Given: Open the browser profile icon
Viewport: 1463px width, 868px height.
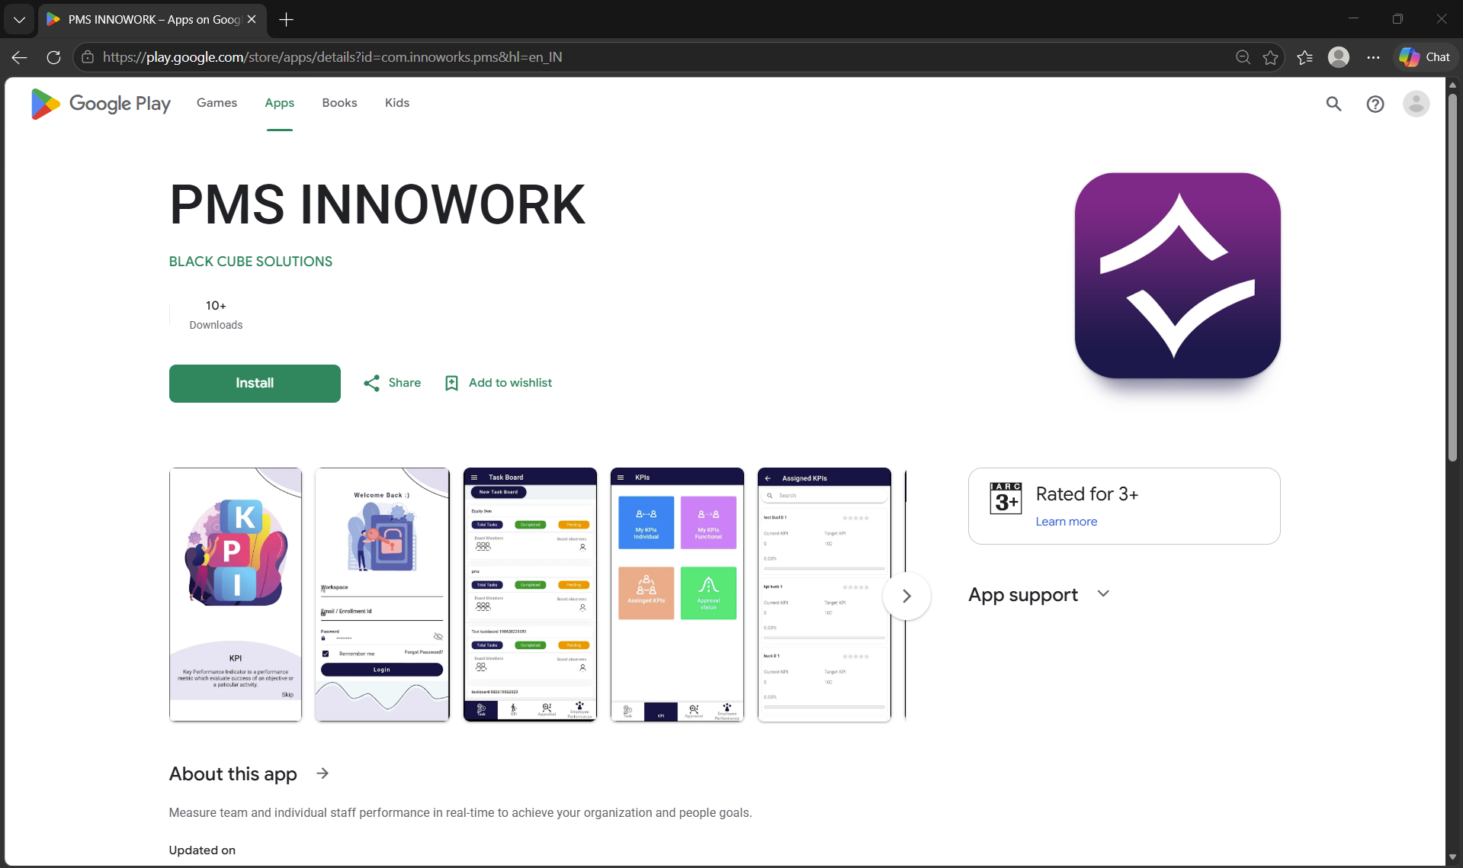Looking at the screenshot, I should (x=1339, y=57).
